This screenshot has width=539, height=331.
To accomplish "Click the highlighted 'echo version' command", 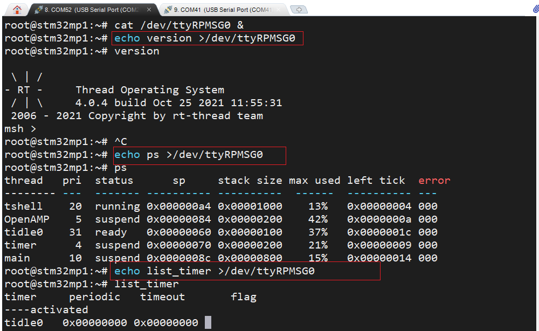I will [x=208, y=38].
